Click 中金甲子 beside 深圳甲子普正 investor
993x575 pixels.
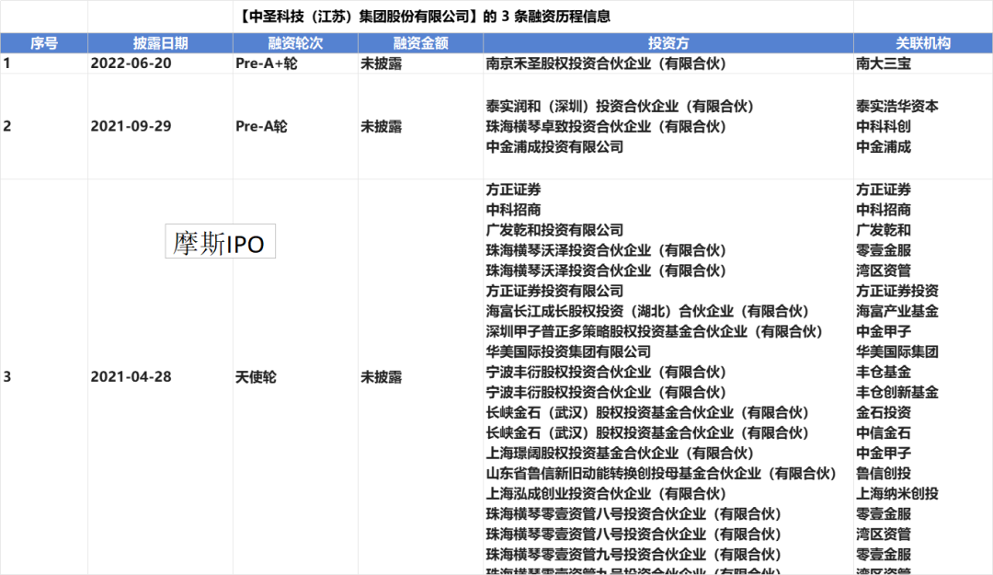884,331
